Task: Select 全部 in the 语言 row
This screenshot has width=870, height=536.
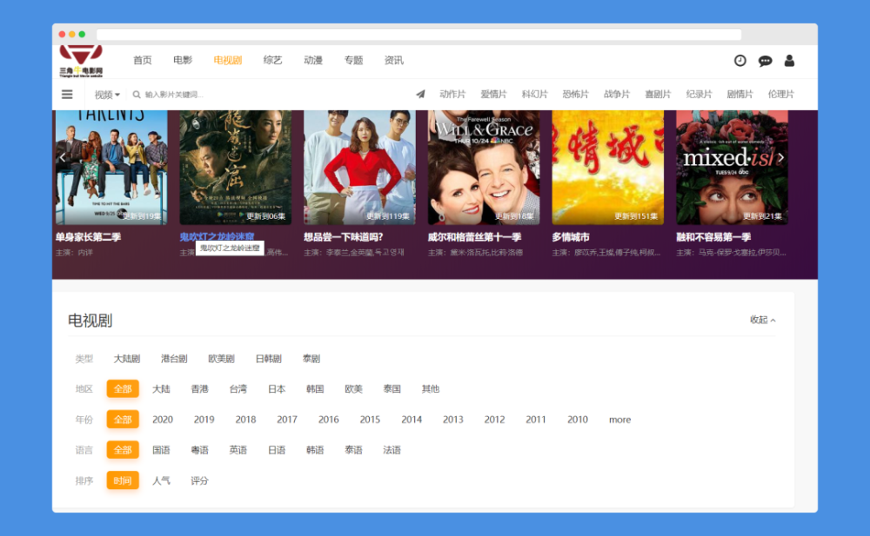Action: [123, 450]
